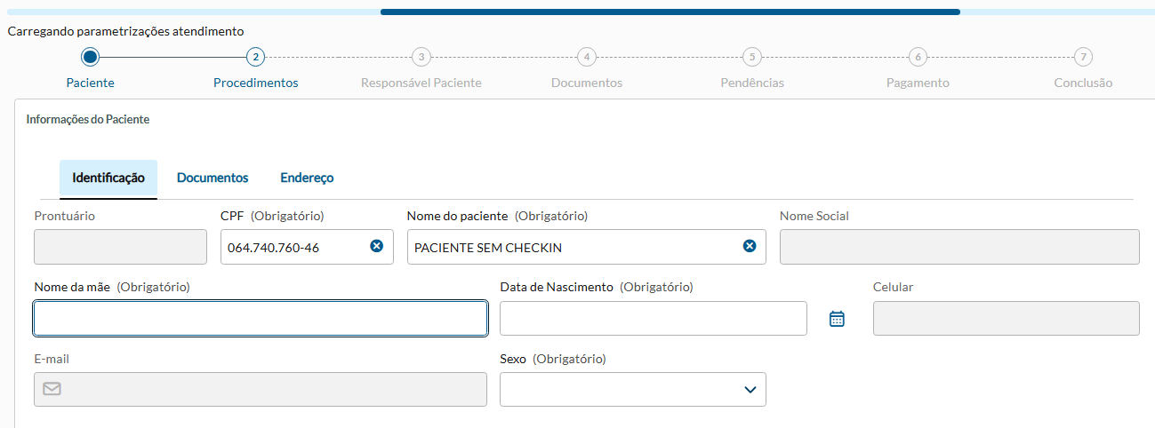Image resolution: width=1155 pixels, height=428 pixels.
Task: Click the envelope icon in E-mail field
Action: [x=52, y=389]
